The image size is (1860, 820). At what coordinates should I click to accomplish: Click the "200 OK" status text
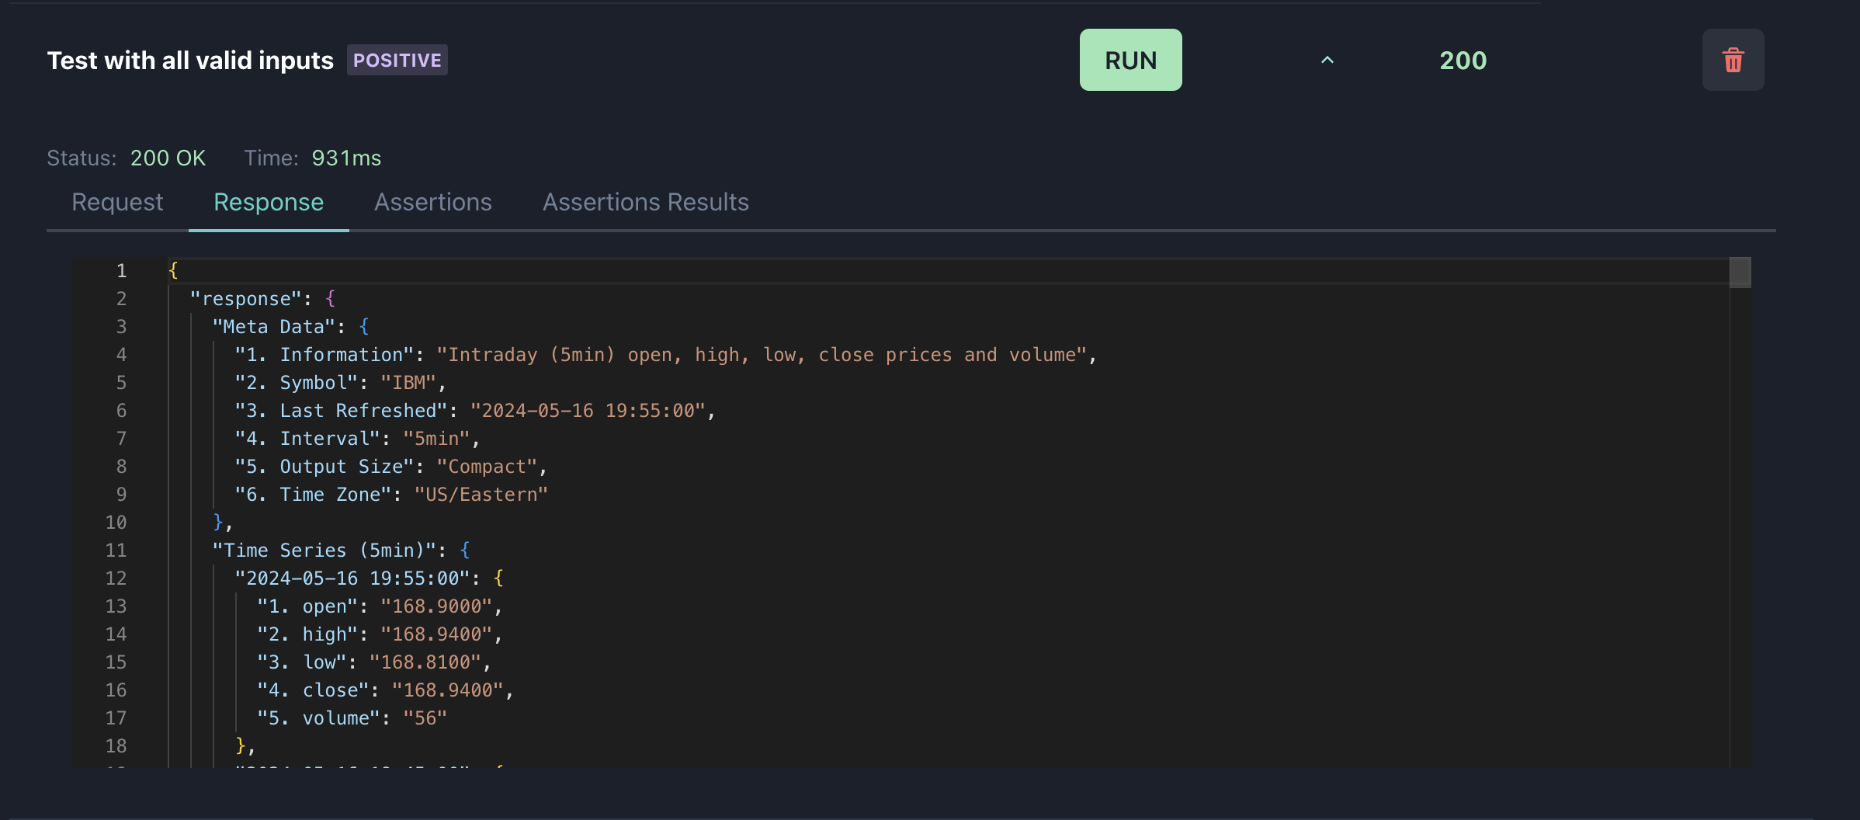point(168,158)
